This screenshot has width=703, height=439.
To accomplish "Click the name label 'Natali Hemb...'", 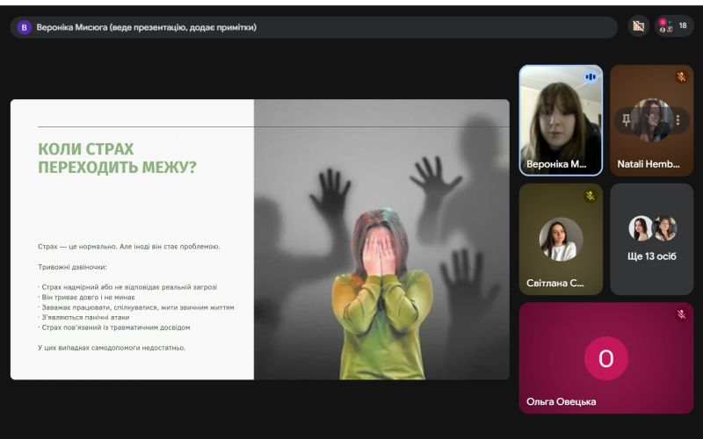I will click(x=645, y=163).
